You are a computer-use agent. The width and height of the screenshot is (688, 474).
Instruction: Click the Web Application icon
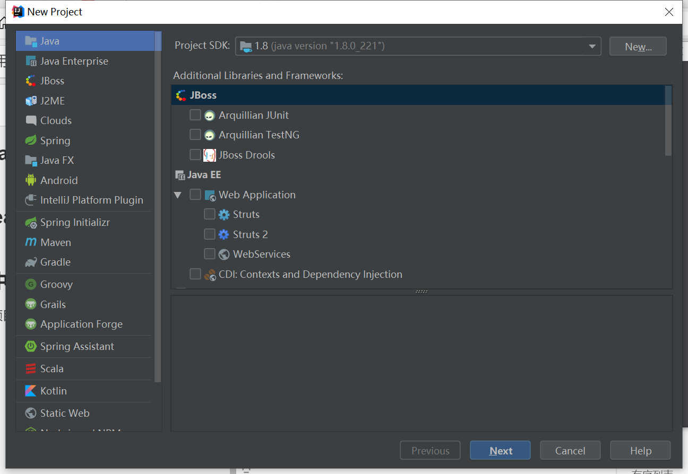210,195
